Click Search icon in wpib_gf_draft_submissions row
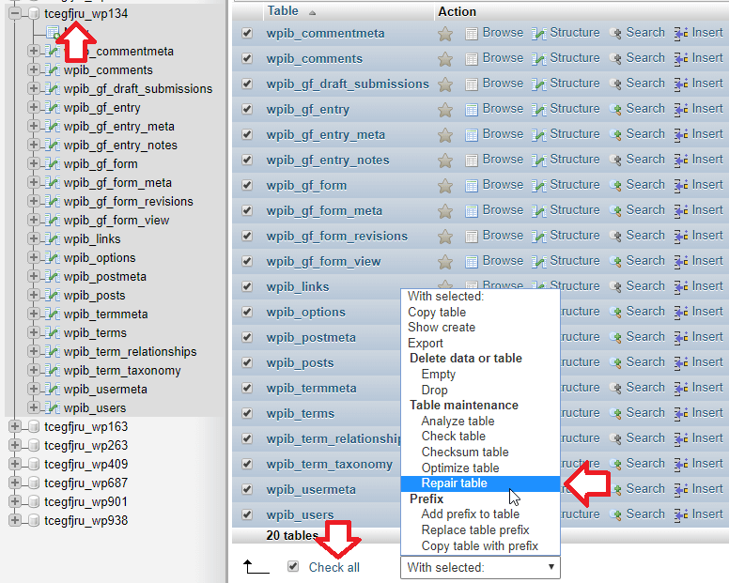The height and width of the screenshot is (583, 729). click(615, 84)
